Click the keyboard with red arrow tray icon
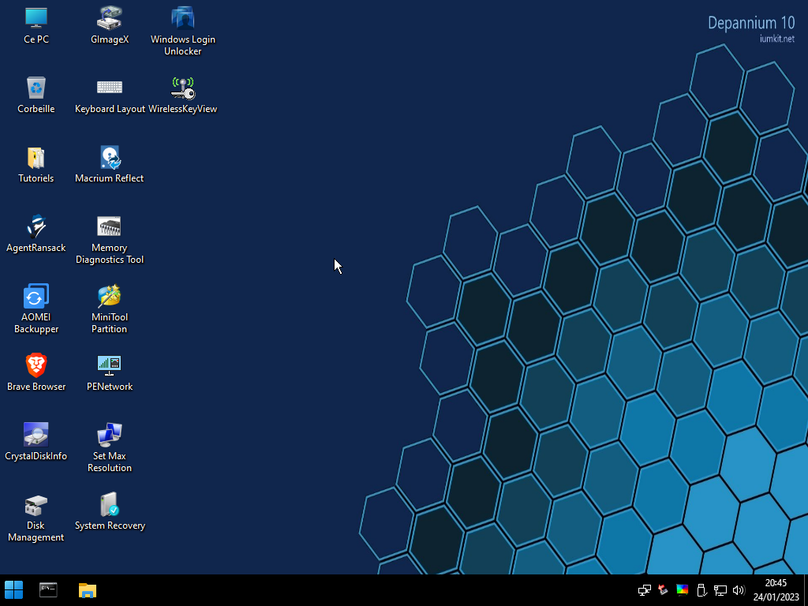The width and height of the screenshot is (808, 606). tap(663, 590)
